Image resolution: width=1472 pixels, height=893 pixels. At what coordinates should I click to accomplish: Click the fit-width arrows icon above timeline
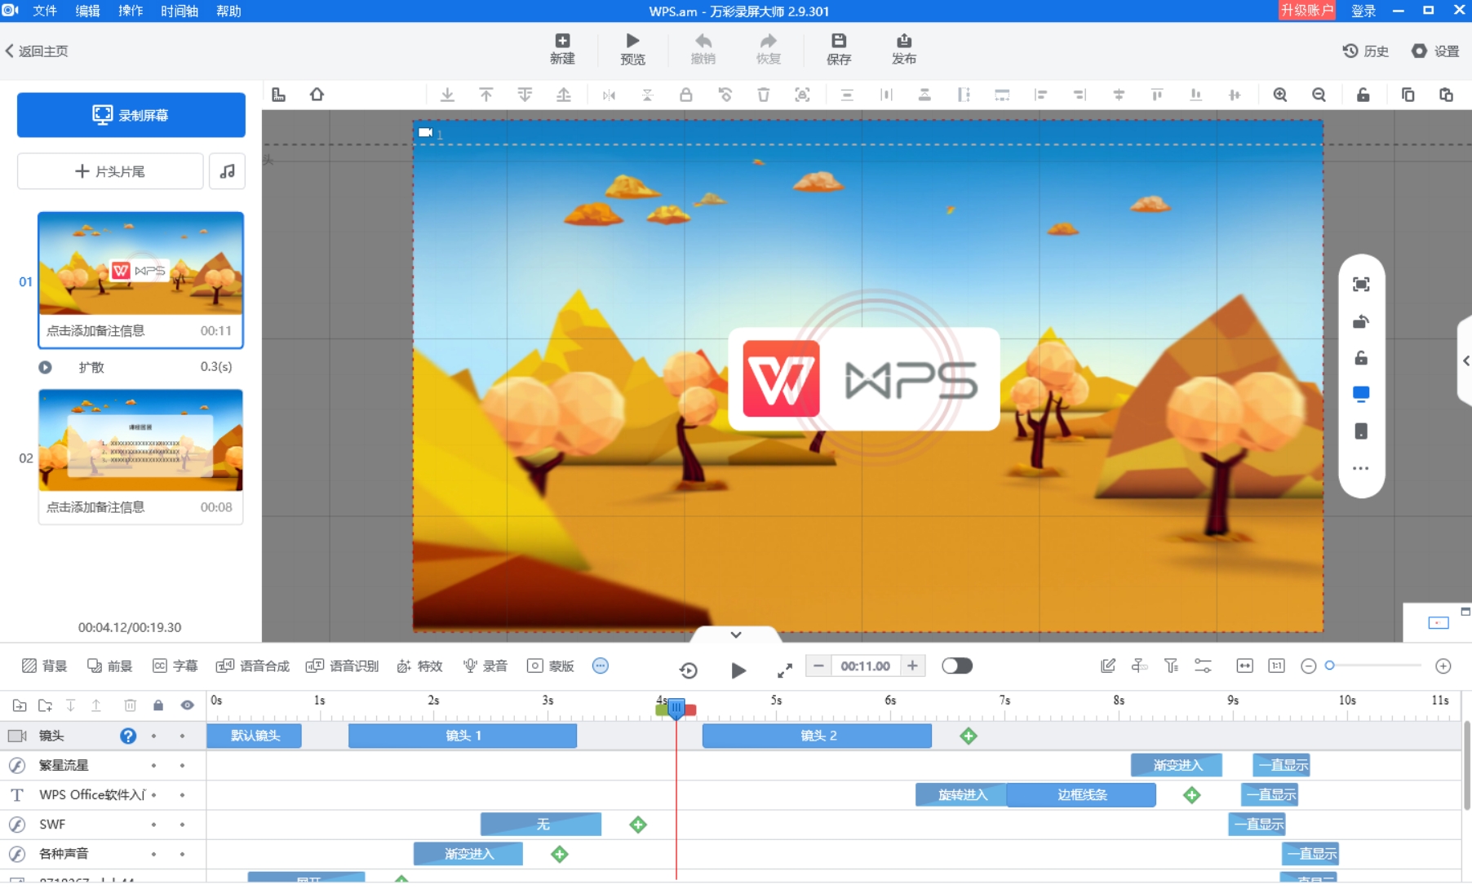(1244, 666)
